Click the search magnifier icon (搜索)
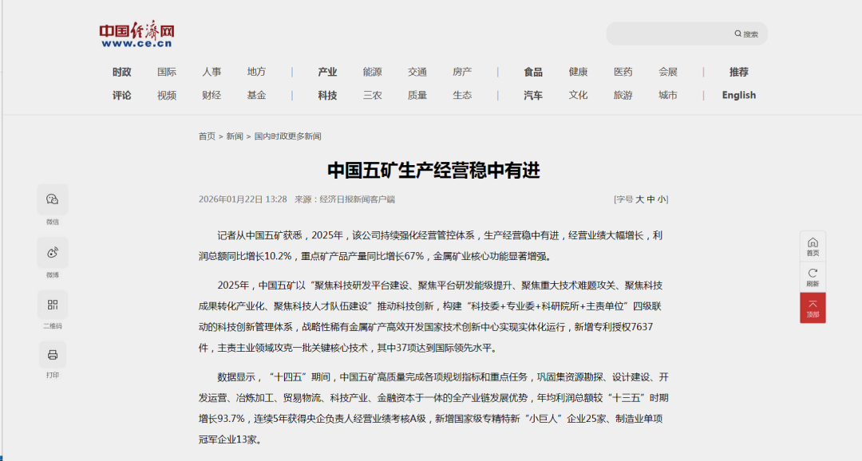The image size is (862, 461). click(x=736, y=33)
